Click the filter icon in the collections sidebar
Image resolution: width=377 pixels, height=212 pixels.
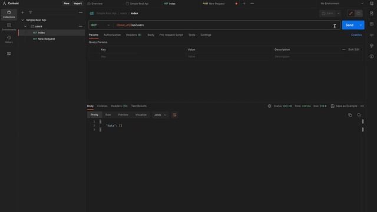[x=31, y=12]
